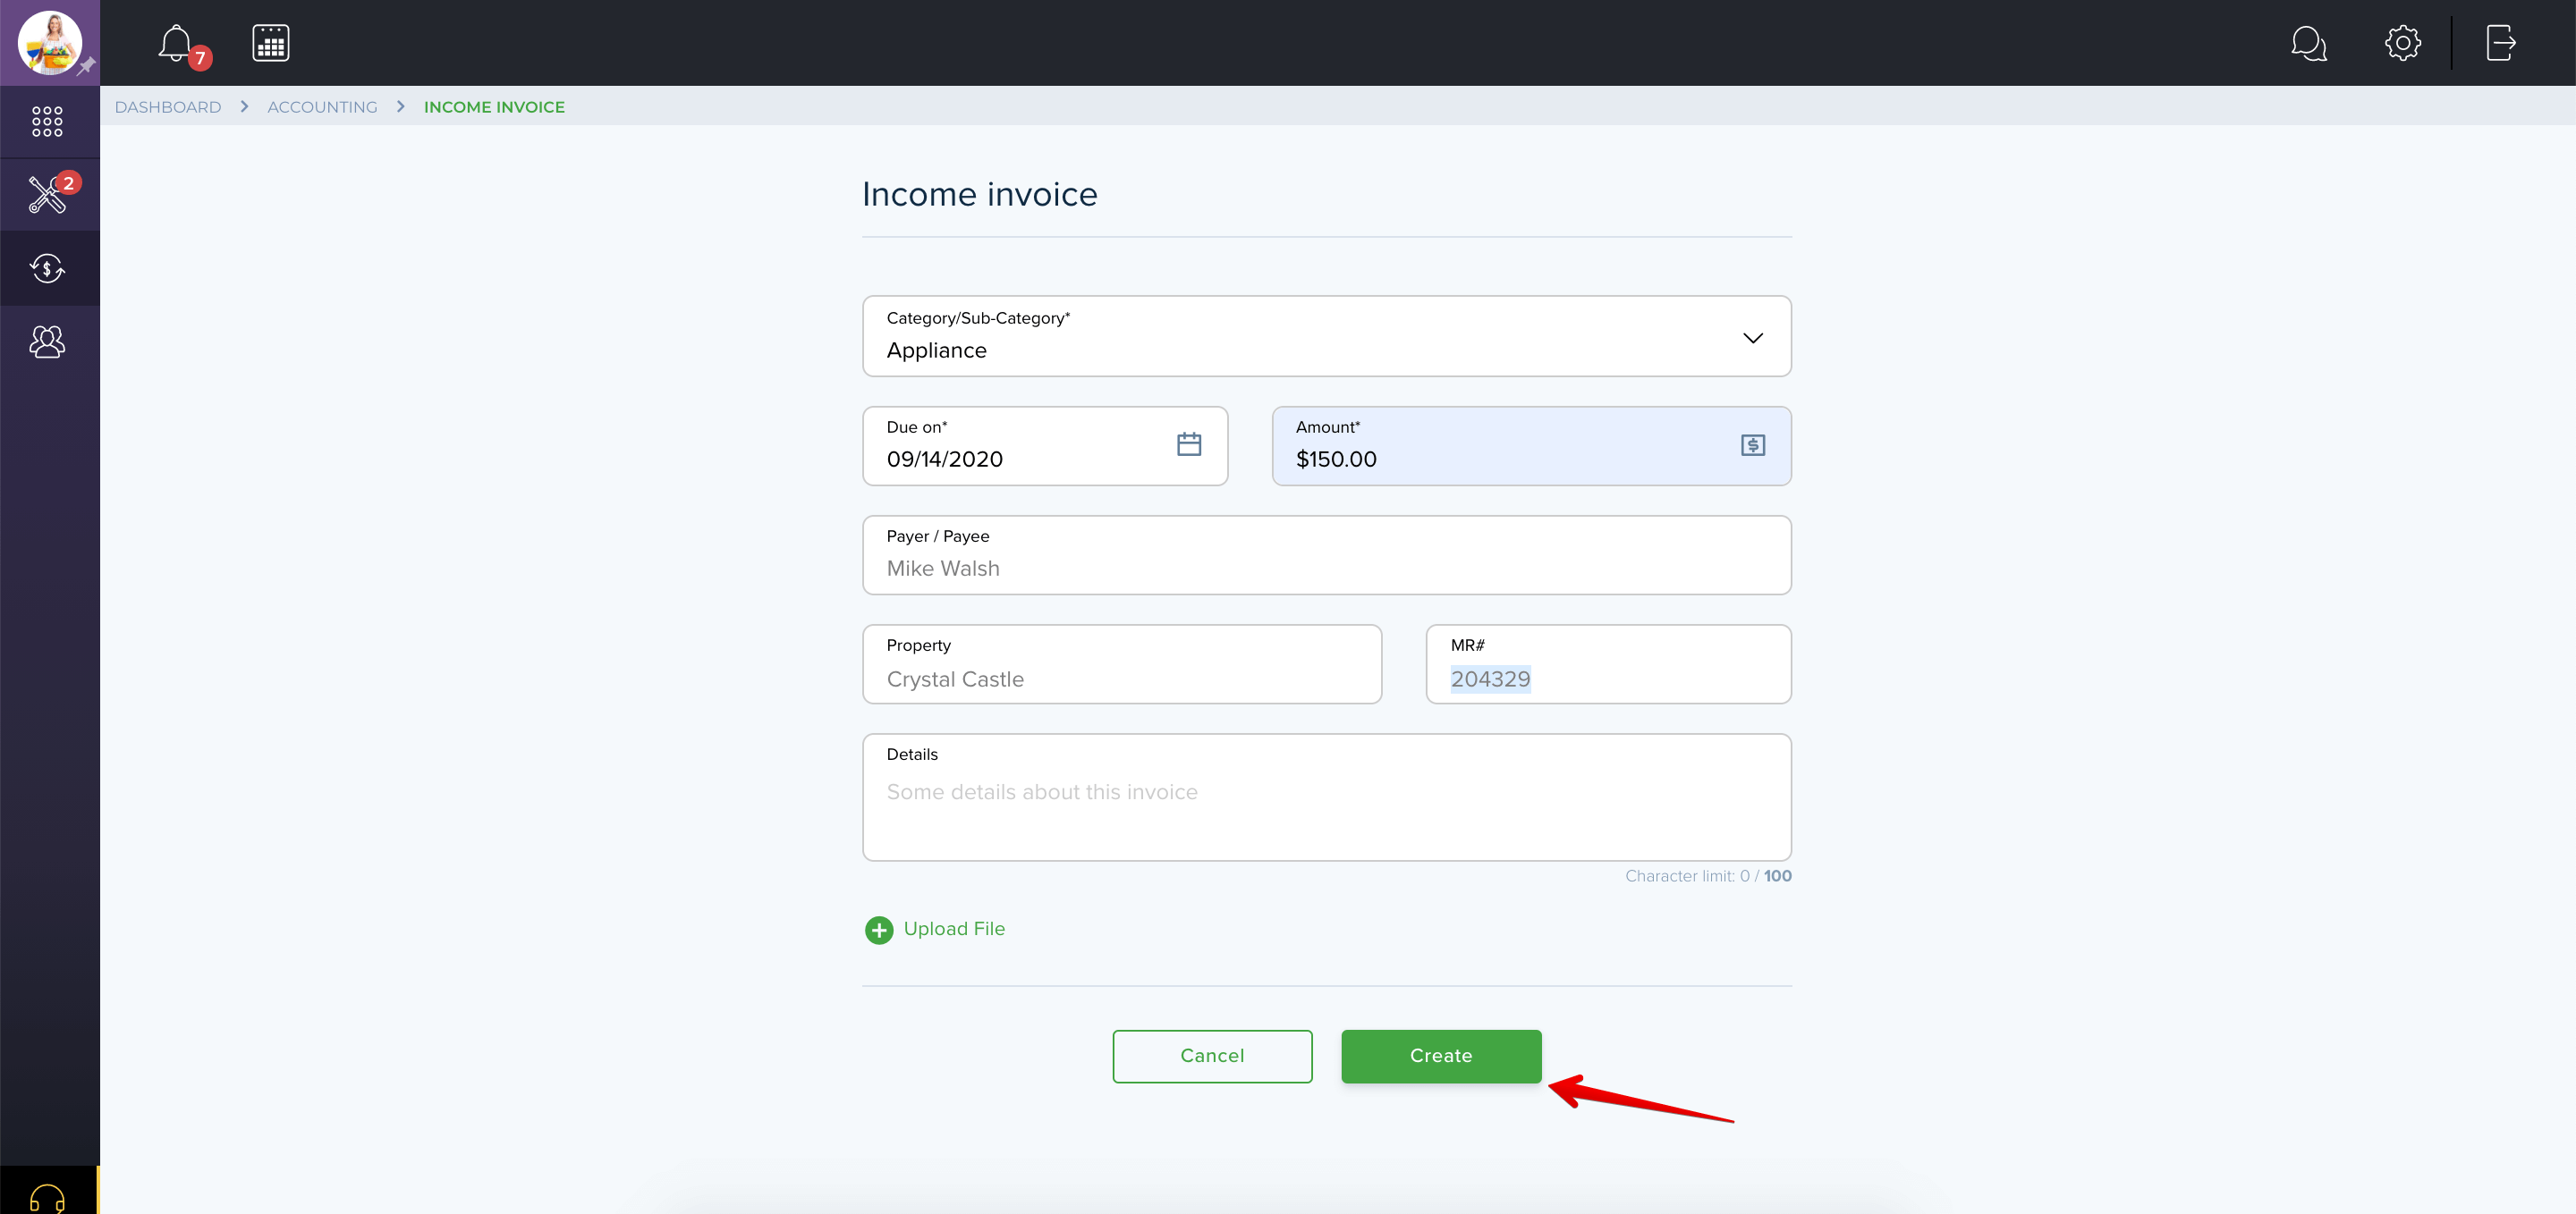Open the Due on calendar picker icon

(1189, 444)
